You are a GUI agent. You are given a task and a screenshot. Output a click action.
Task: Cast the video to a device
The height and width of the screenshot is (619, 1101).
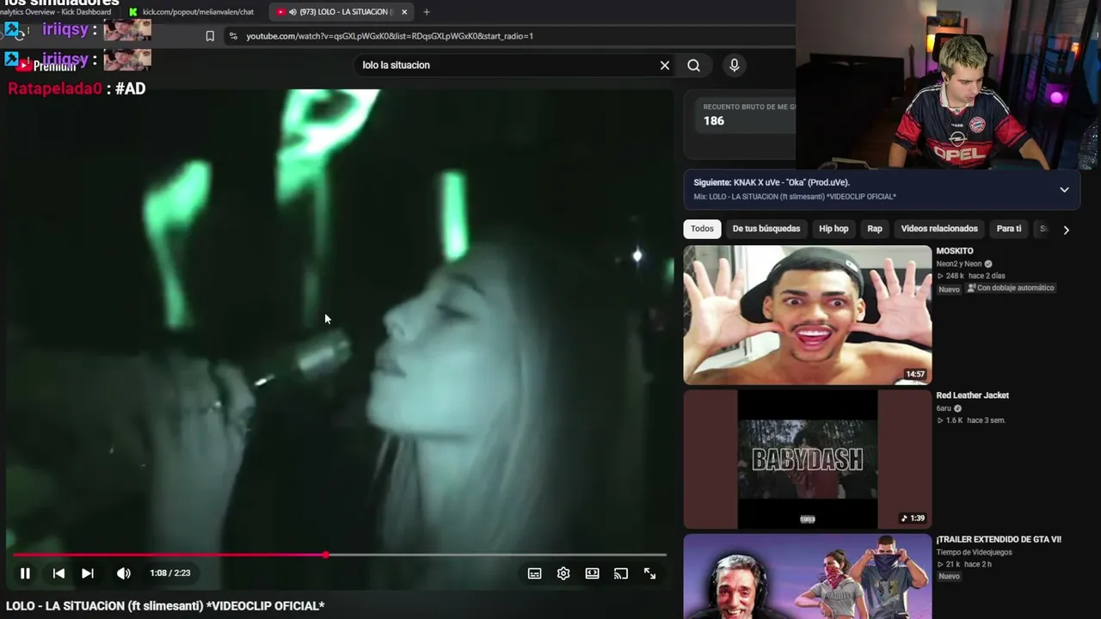click(x=621, y=573)
